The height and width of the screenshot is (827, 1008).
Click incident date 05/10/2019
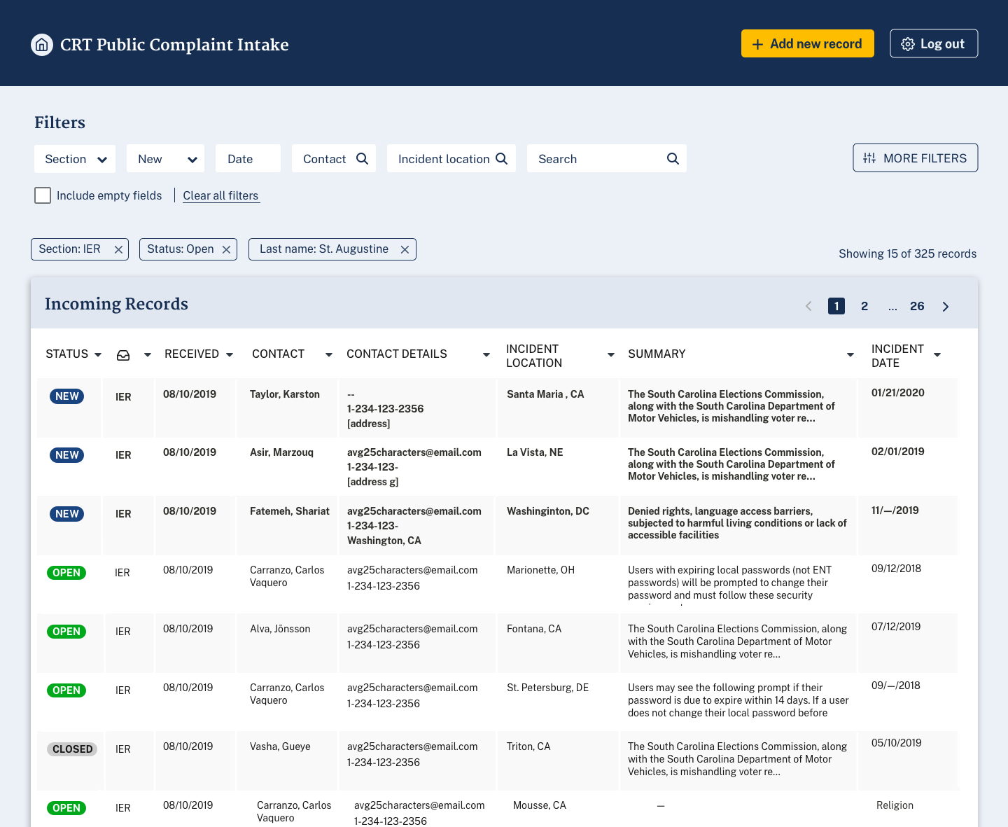897,743
